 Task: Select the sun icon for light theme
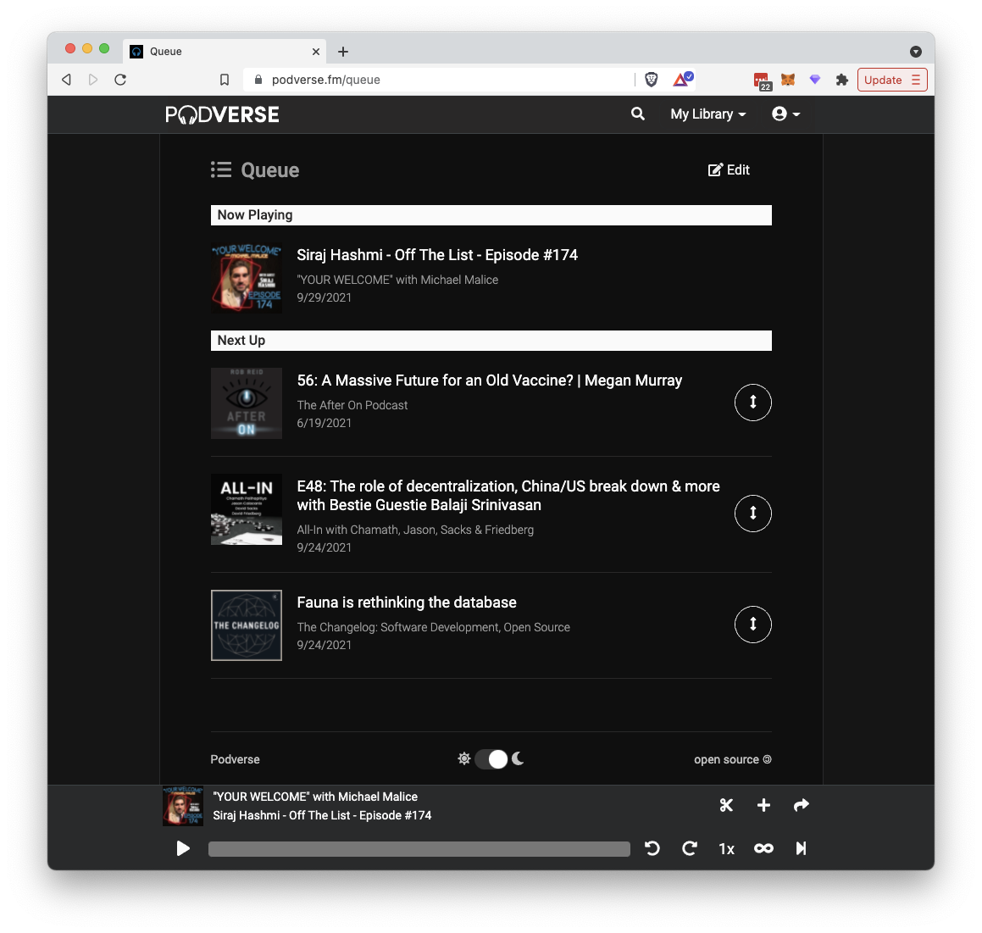pos(464,758)
